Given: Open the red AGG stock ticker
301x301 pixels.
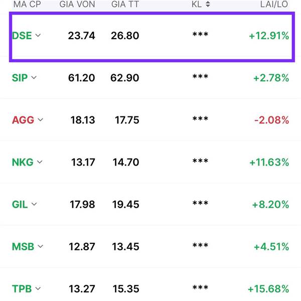Looking at the screenshot, I should point(23,120).
